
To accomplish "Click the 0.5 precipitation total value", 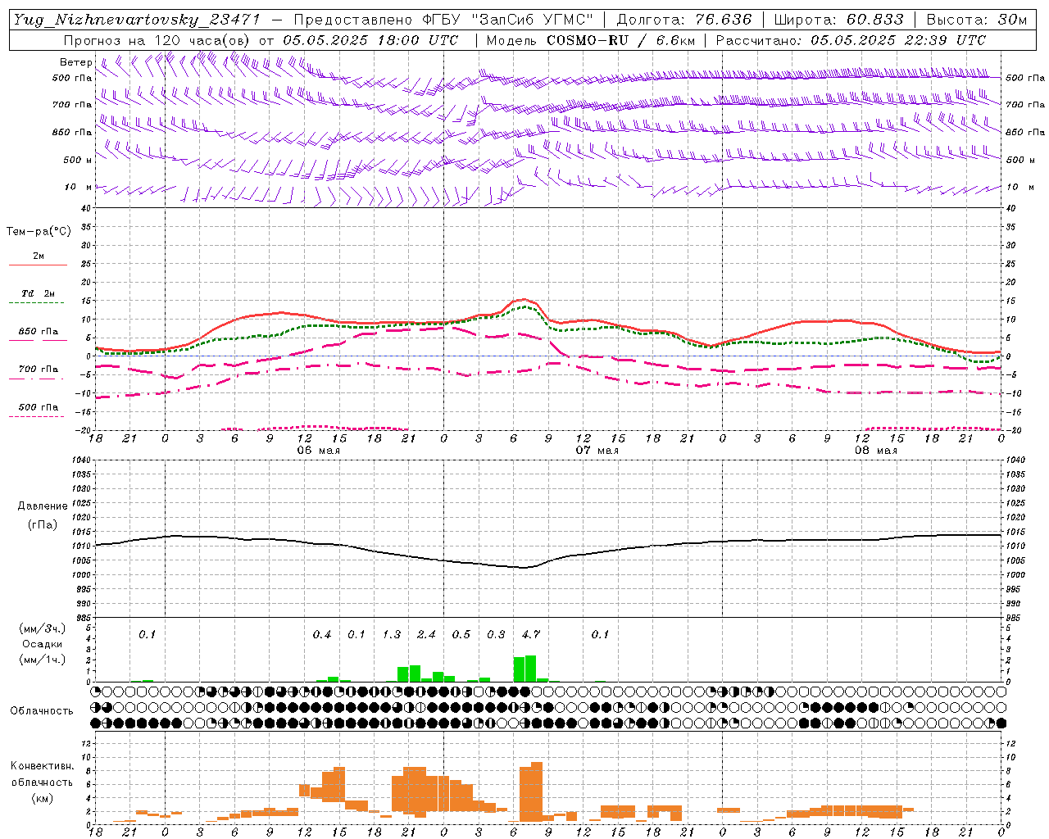I will coord(461,634).
